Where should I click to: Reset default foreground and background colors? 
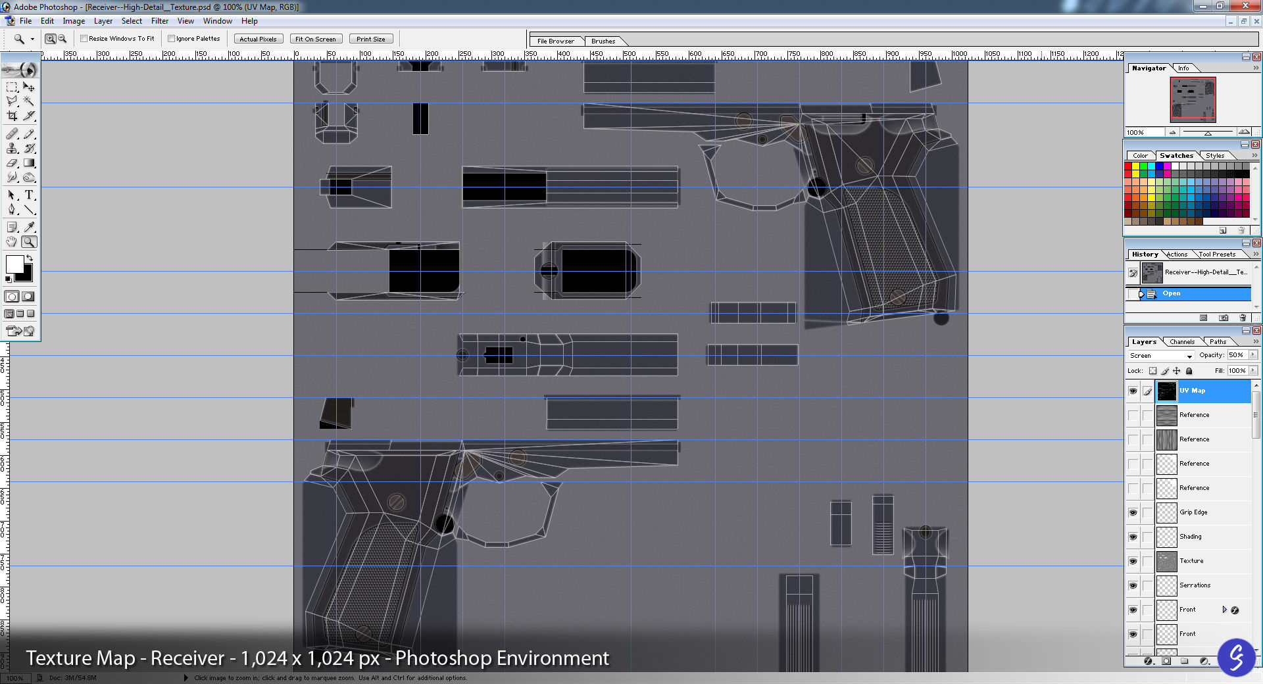(x=9, y=280)
